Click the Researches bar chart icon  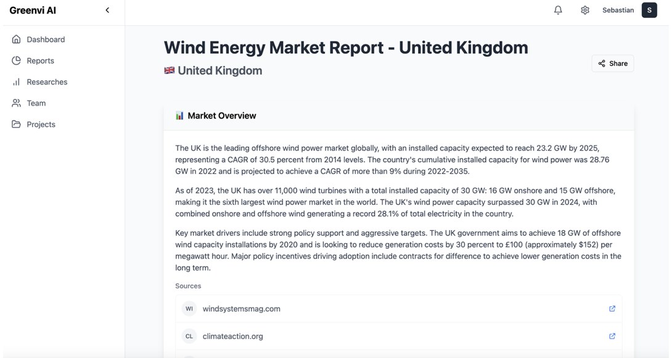[x=16, y=82]
